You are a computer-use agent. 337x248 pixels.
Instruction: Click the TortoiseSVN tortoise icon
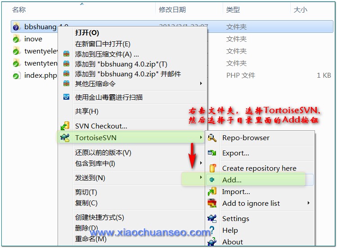click(65, 137)
